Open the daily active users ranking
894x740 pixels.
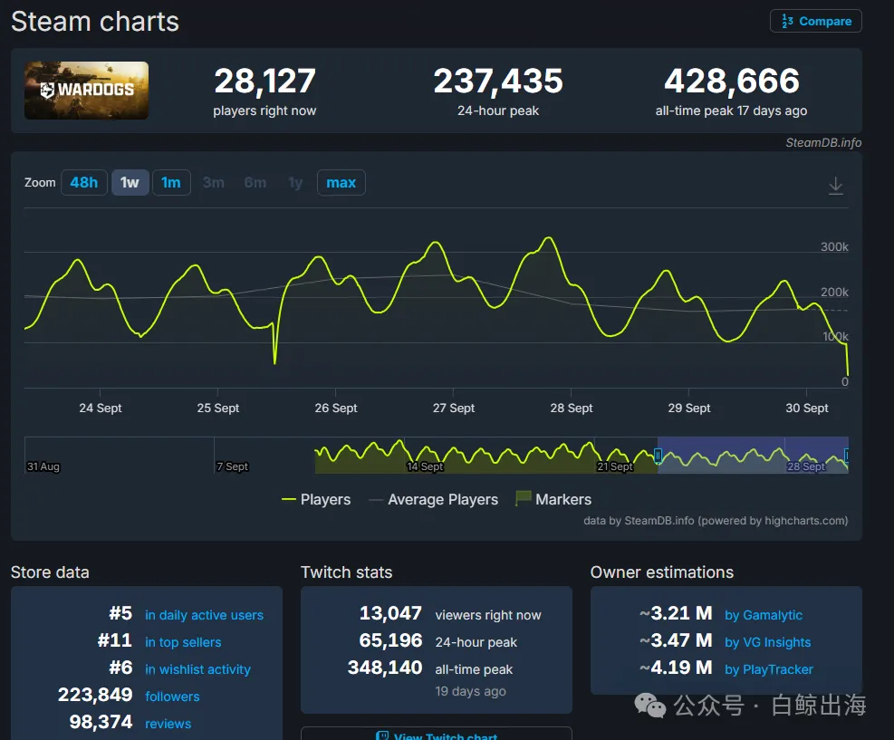coord(204,615)
